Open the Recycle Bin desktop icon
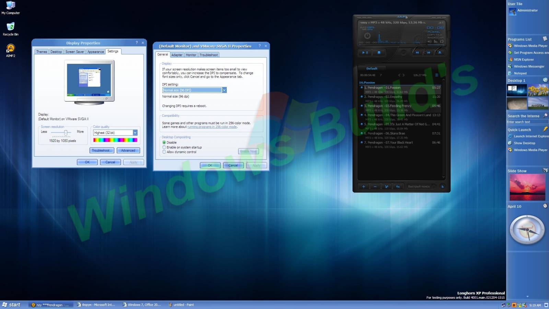The height and width of the screenshot is (309, 549). (x=11, y=29)
